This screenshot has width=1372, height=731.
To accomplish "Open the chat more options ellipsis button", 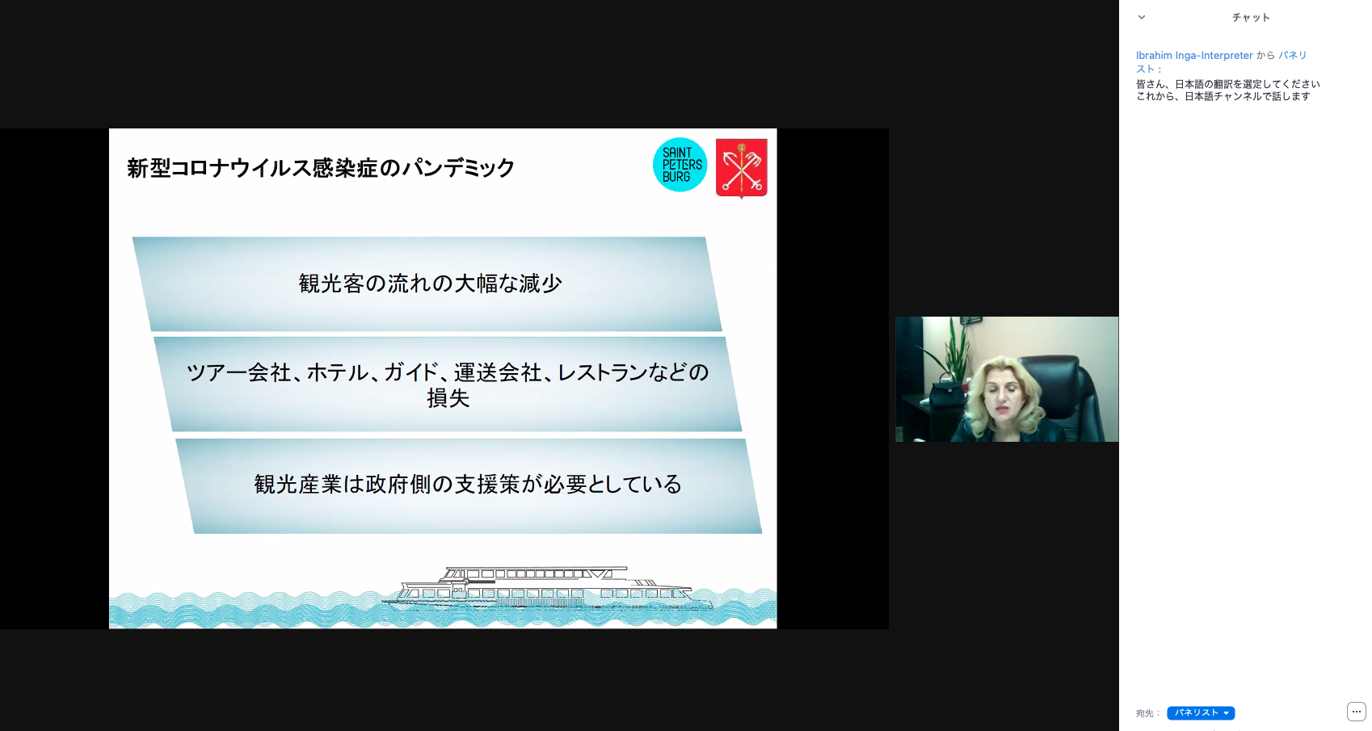I will pos(1356,712).
